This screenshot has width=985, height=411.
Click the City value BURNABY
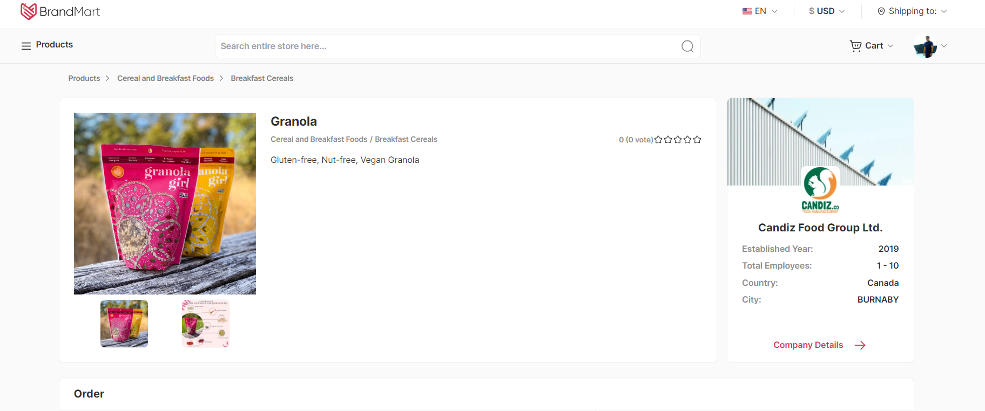[878, 299]
